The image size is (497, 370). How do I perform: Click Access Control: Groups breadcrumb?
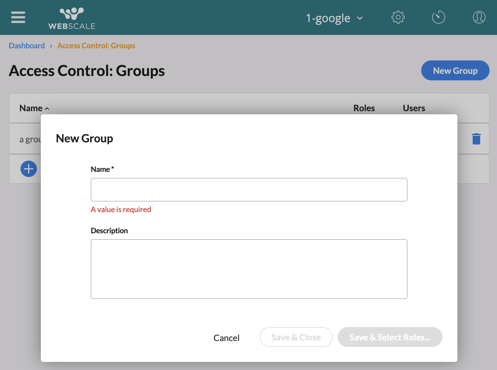click(x=96, y=46)
